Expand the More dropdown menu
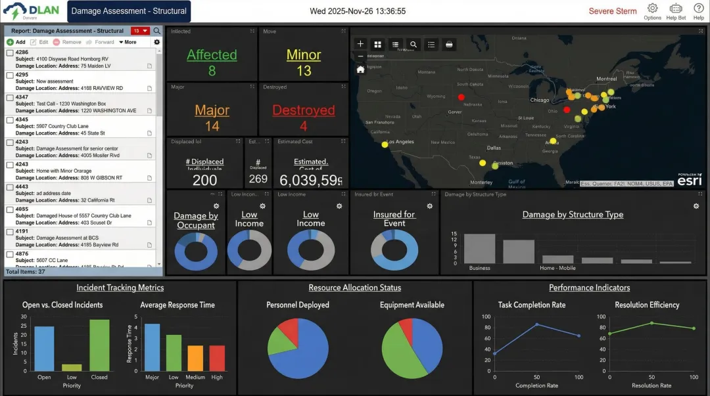 coord(128,42)
